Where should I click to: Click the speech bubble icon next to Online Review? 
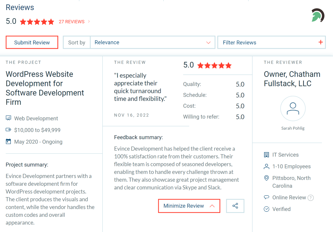[267, 197]
